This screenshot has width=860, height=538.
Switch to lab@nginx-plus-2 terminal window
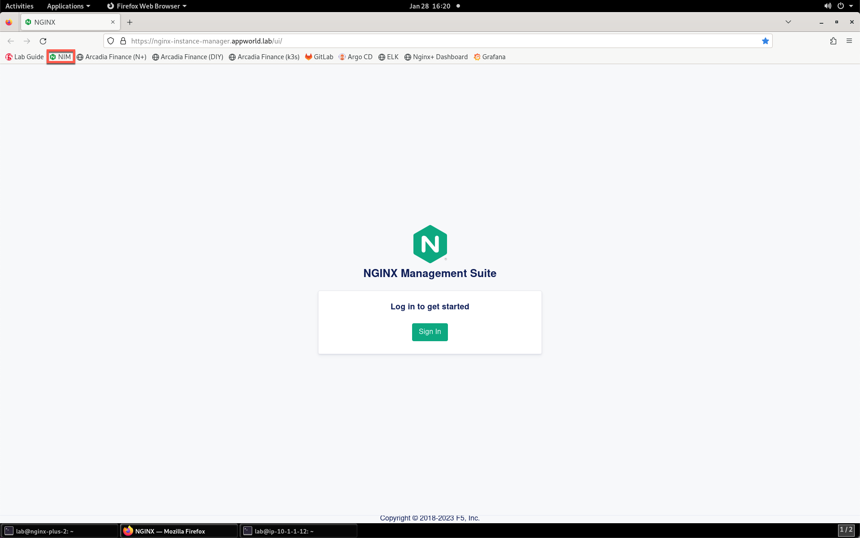(x=60, y=531)
